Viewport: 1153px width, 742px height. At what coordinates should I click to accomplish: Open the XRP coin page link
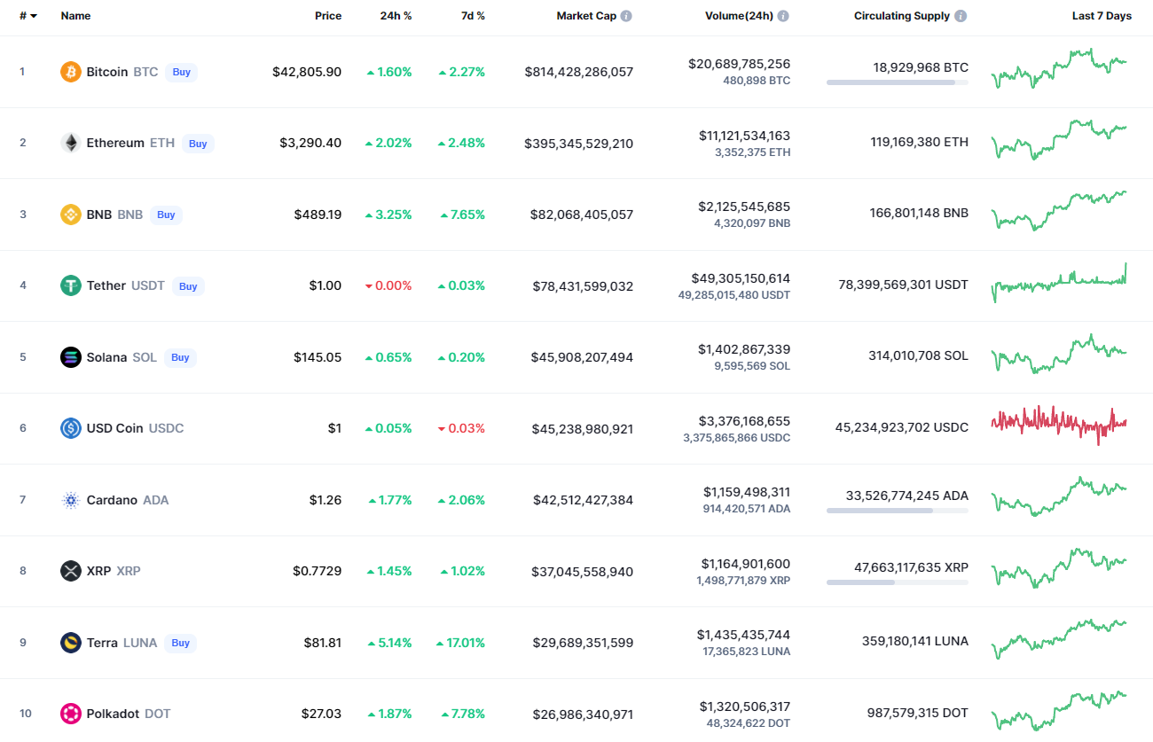click(x=98, y=571)
